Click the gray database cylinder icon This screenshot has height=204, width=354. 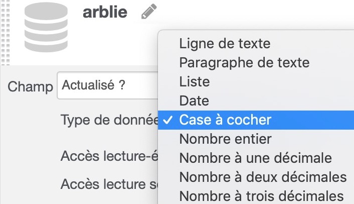coord(46,27)
